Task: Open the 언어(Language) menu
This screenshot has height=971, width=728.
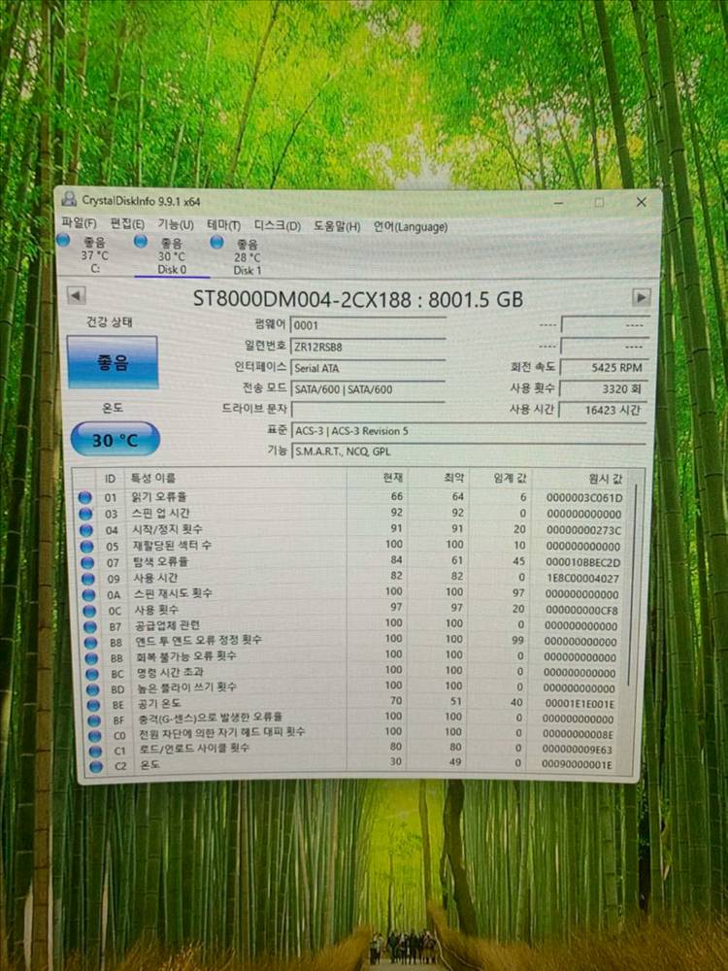Action: 410,227
